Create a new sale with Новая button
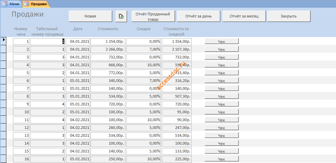Viewport: 336px width, 163px height. click(90, 16)
